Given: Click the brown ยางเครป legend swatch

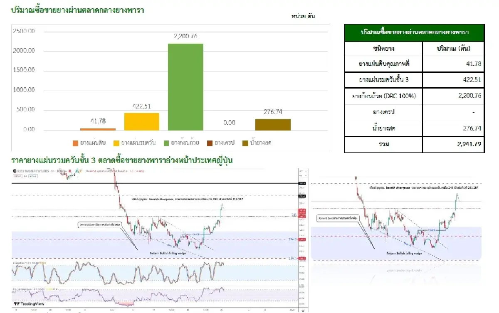Looking at the screenshot, I should 210,143.
